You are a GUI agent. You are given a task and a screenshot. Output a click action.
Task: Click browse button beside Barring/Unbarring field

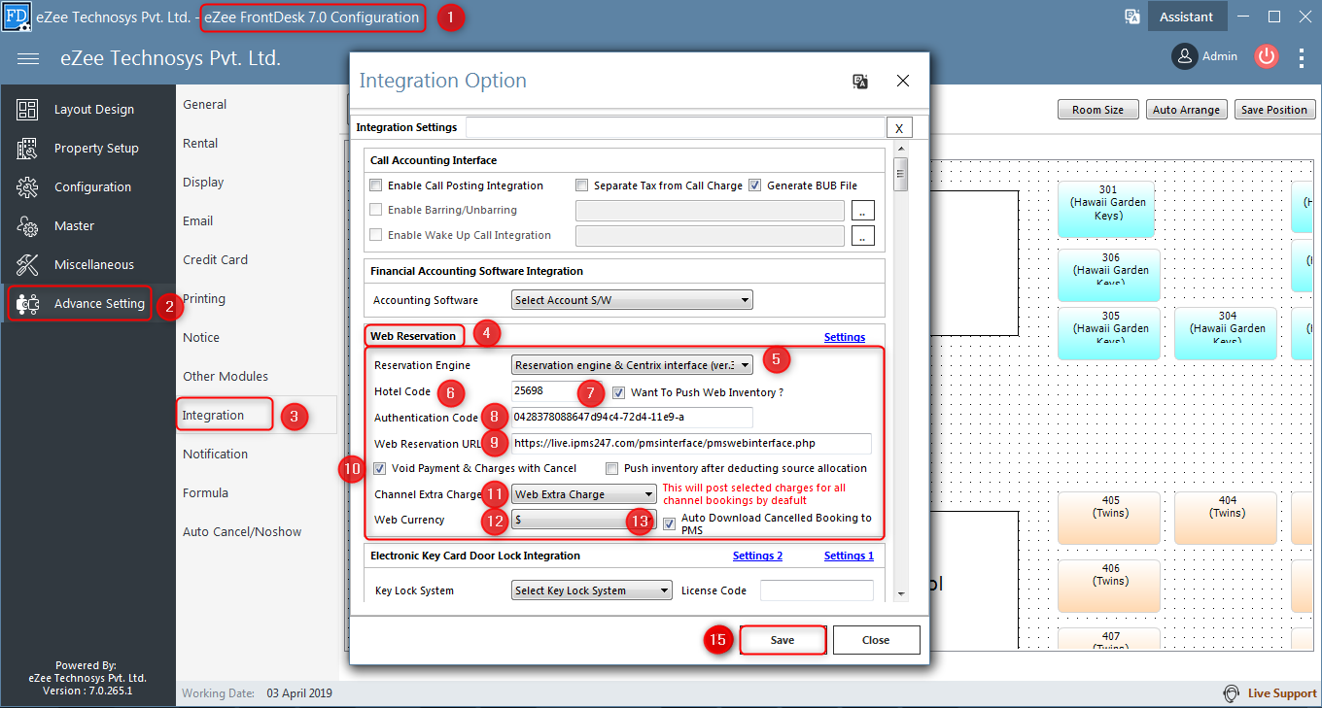click(863, 210)
